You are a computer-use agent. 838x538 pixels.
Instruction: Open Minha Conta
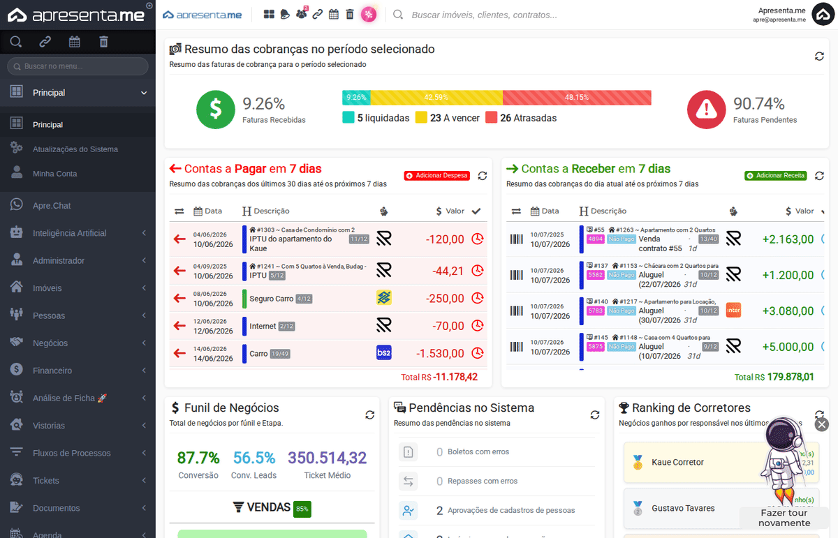pyautogui.click(x=78, y=173)
